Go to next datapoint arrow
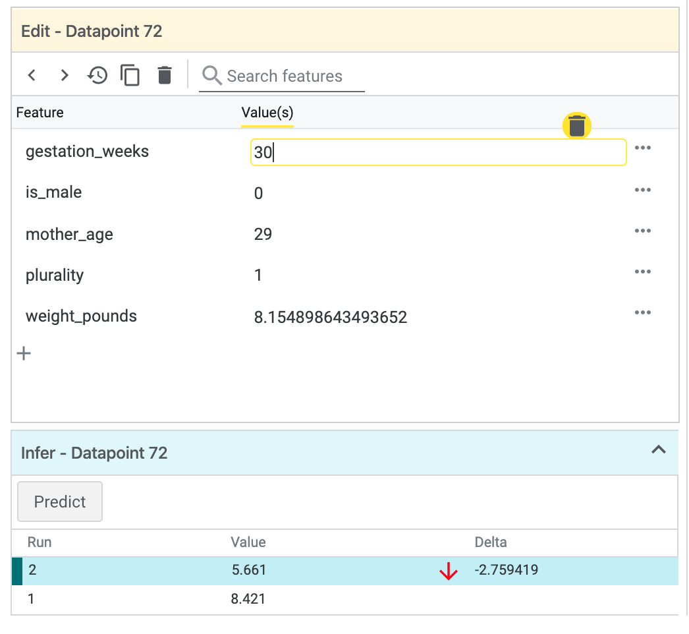The image size is (689, 634). click(65, 75)
